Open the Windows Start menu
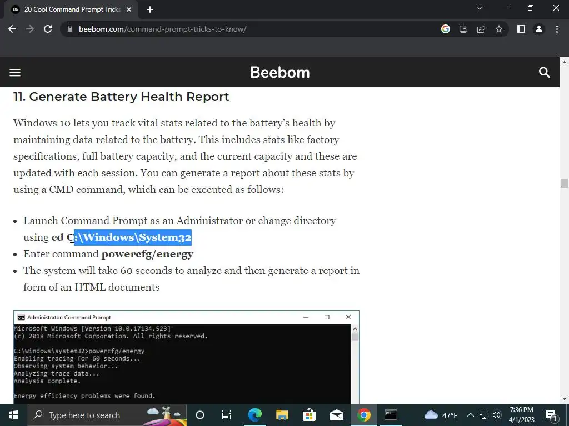 (13, 415)
